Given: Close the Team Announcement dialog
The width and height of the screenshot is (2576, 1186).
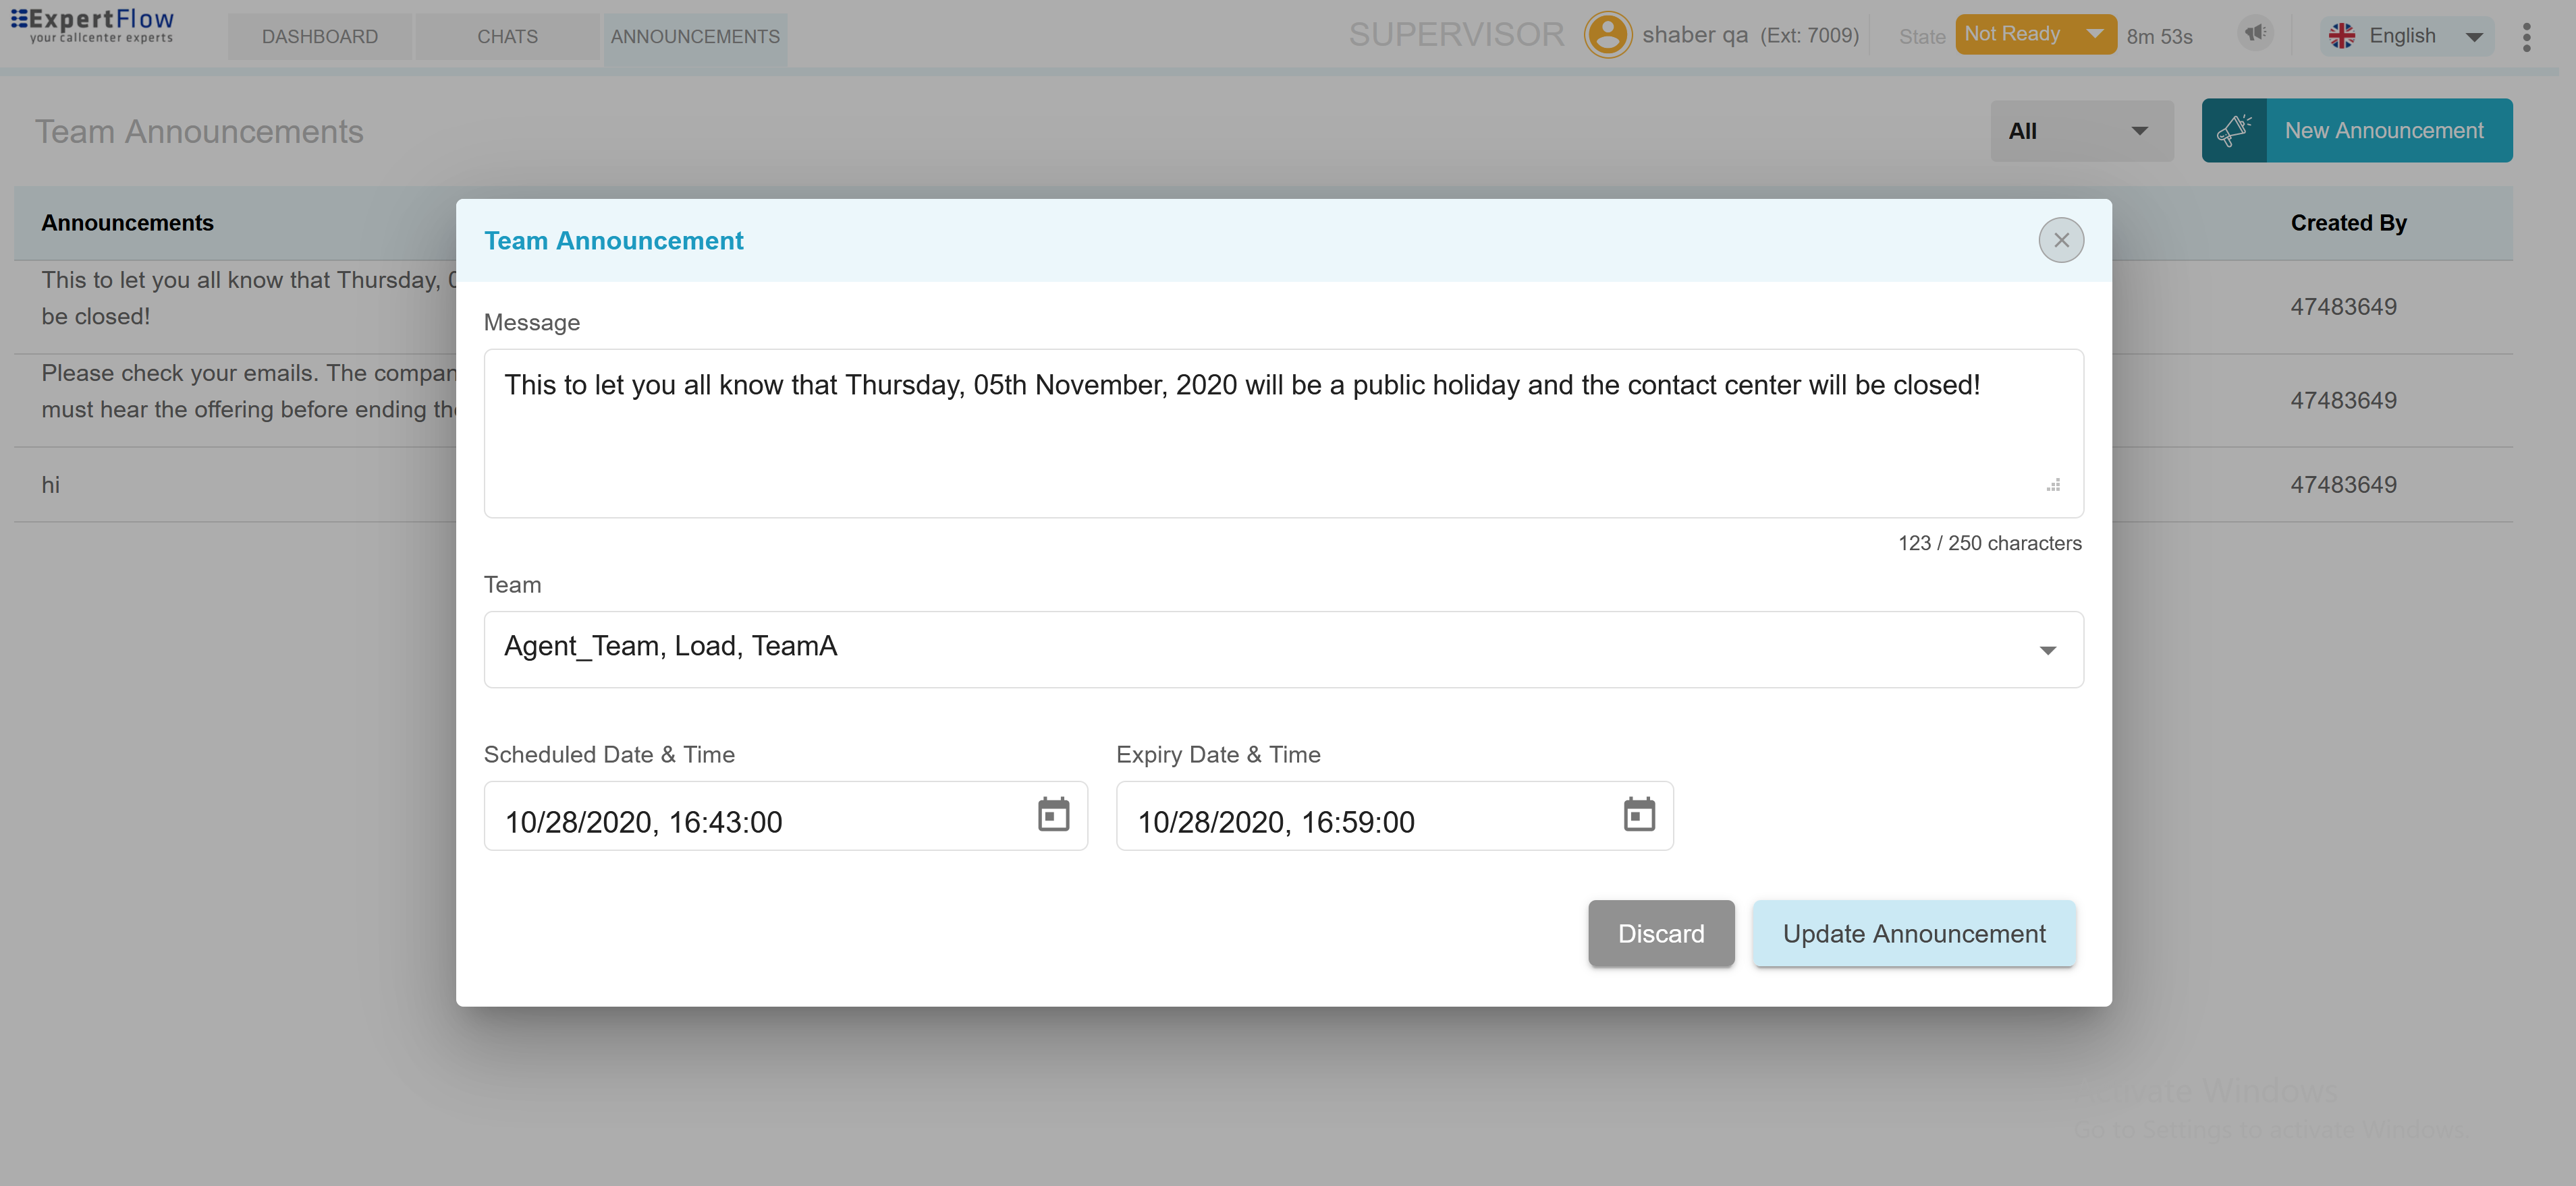Looking at the screenshot, I should pyautogui.click(x=2061, y=240).
